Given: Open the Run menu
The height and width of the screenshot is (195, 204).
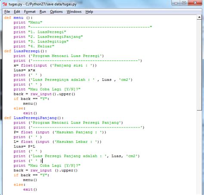Looking at the screenshot, I should pyautogui.click(x=43, y=12).
